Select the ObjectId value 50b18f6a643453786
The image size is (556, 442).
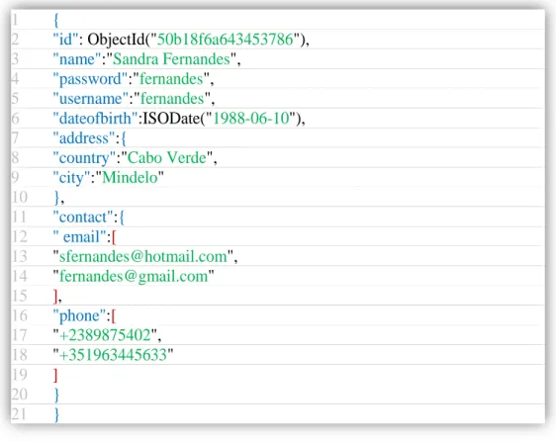point(226,40)
